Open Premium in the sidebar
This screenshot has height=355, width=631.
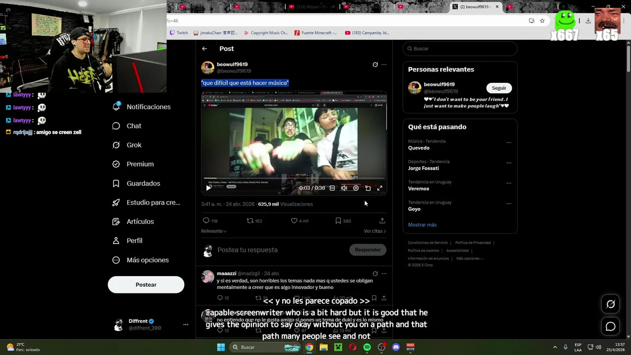[133, 164]
